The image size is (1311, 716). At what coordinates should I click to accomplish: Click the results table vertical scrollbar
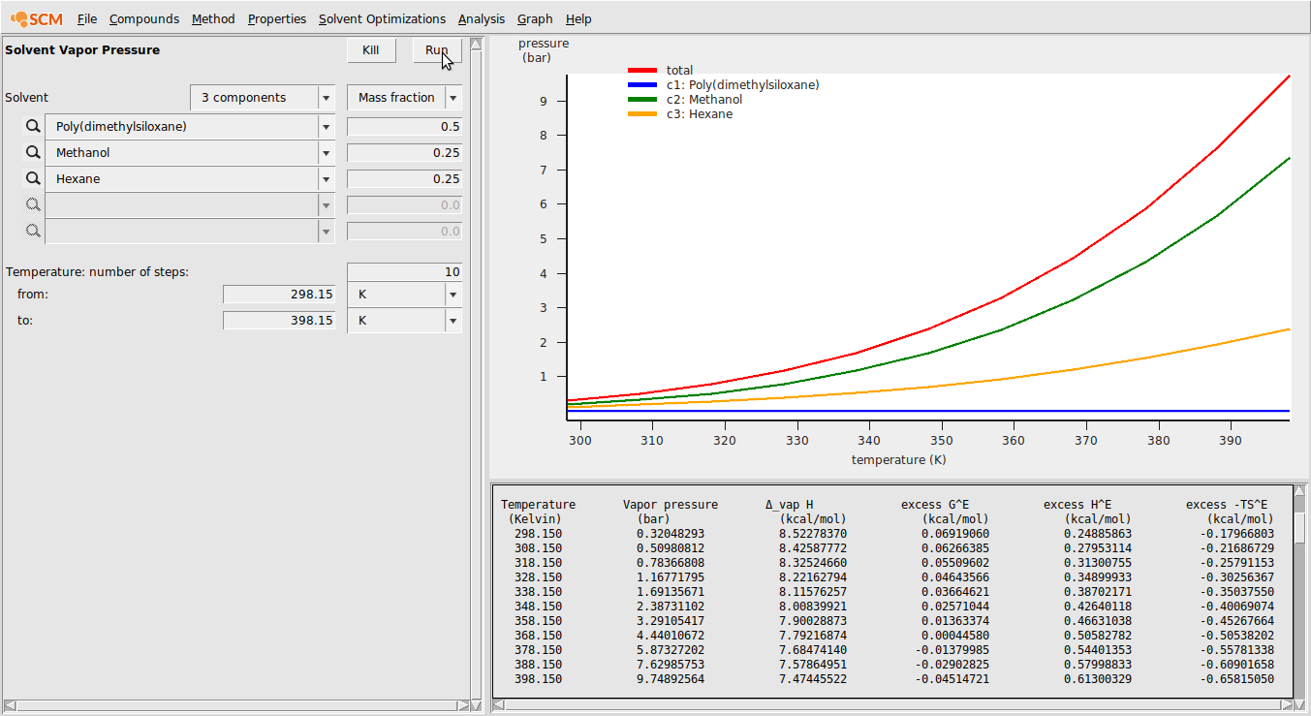pyautogui.click(x=1299, y=591)
